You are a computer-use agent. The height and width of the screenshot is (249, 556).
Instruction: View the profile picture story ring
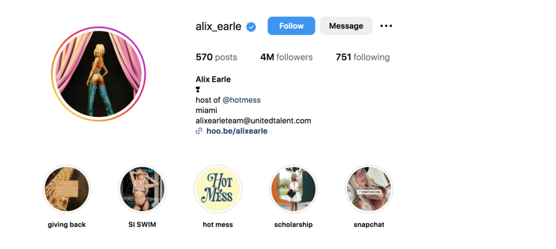click(99, 74)
